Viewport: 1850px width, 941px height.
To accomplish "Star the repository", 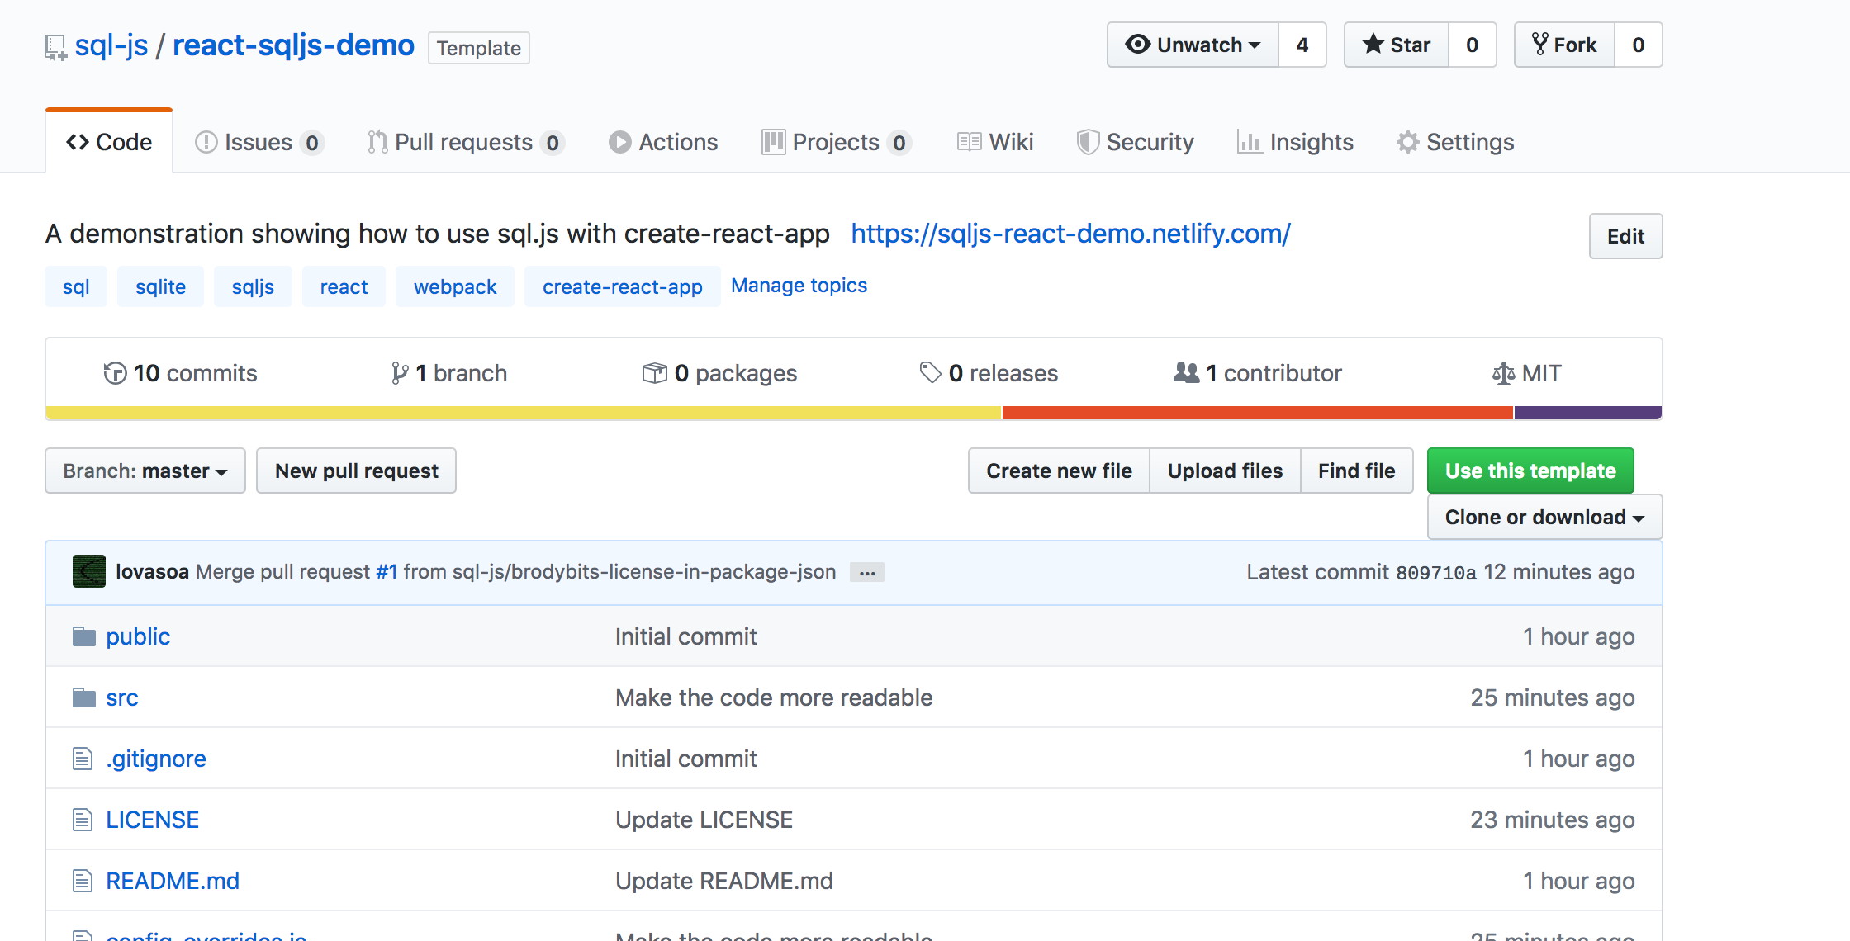I will pos(1397,45).
